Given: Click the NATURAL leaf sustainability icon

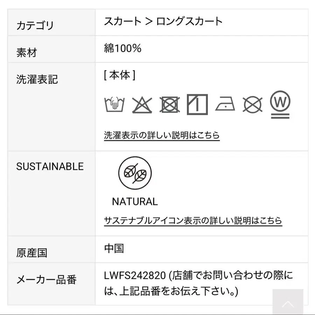Looking at the screenshot, I should [x=135, y=173].
